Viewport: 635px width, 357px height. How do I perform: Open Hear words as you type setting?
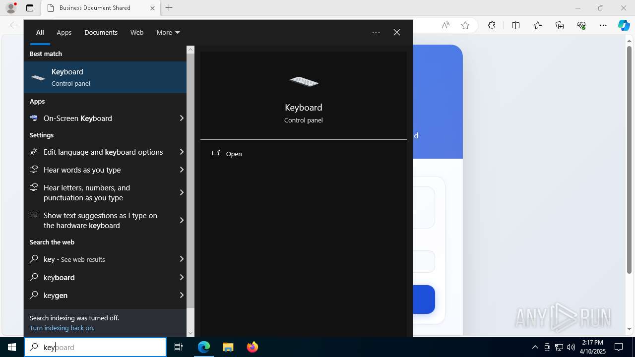point(100,170)
